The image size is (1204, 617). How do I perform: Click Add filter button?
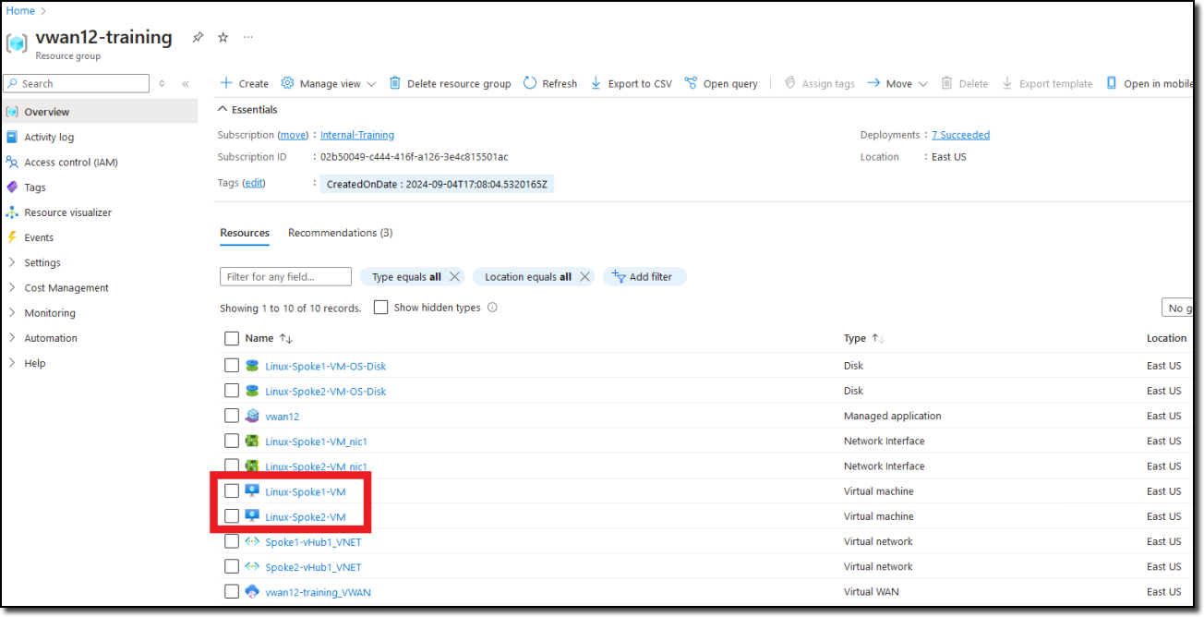[644, 277]
